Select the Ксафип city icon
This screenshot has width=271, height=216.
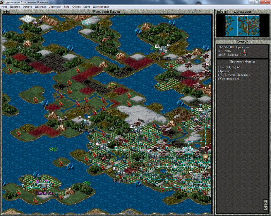coord(86,122)
